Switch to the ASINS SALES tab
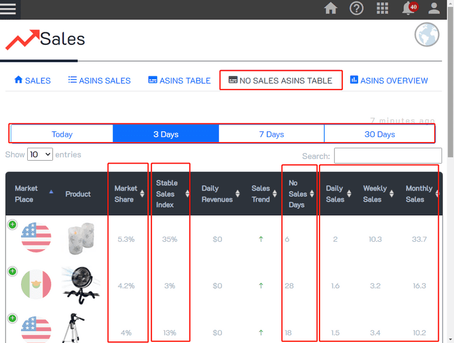The height and width of the screenshot is (343, 454). click(x=99, y=80)
